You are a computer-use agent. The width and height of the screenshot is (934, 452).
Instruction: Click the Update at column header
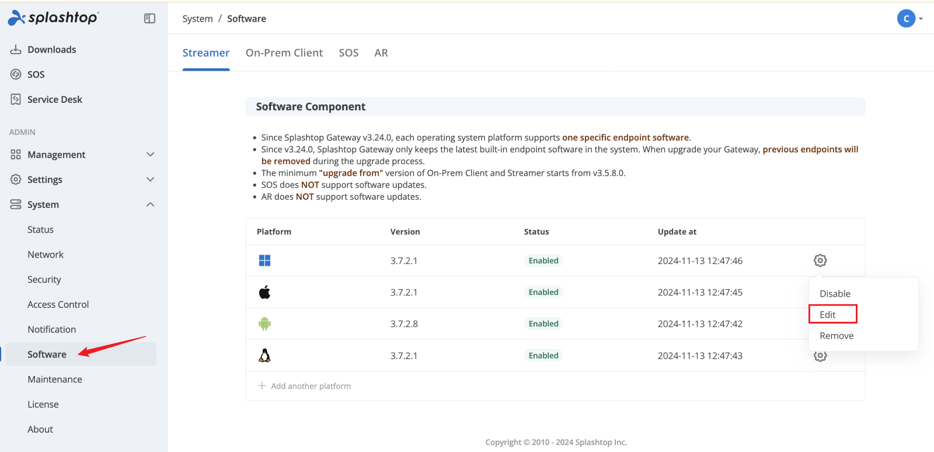677,232
